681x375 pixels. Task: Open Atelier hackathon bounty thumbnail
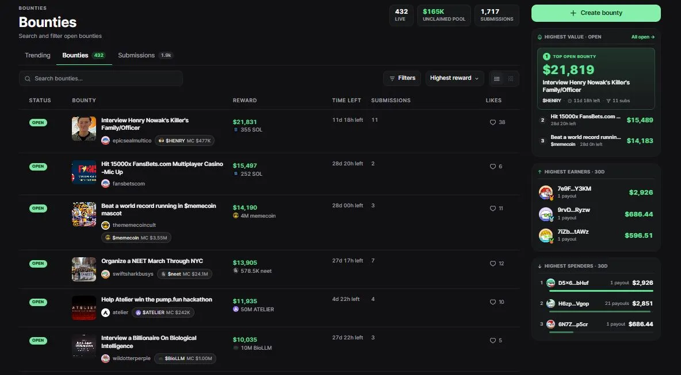point(84,308)
